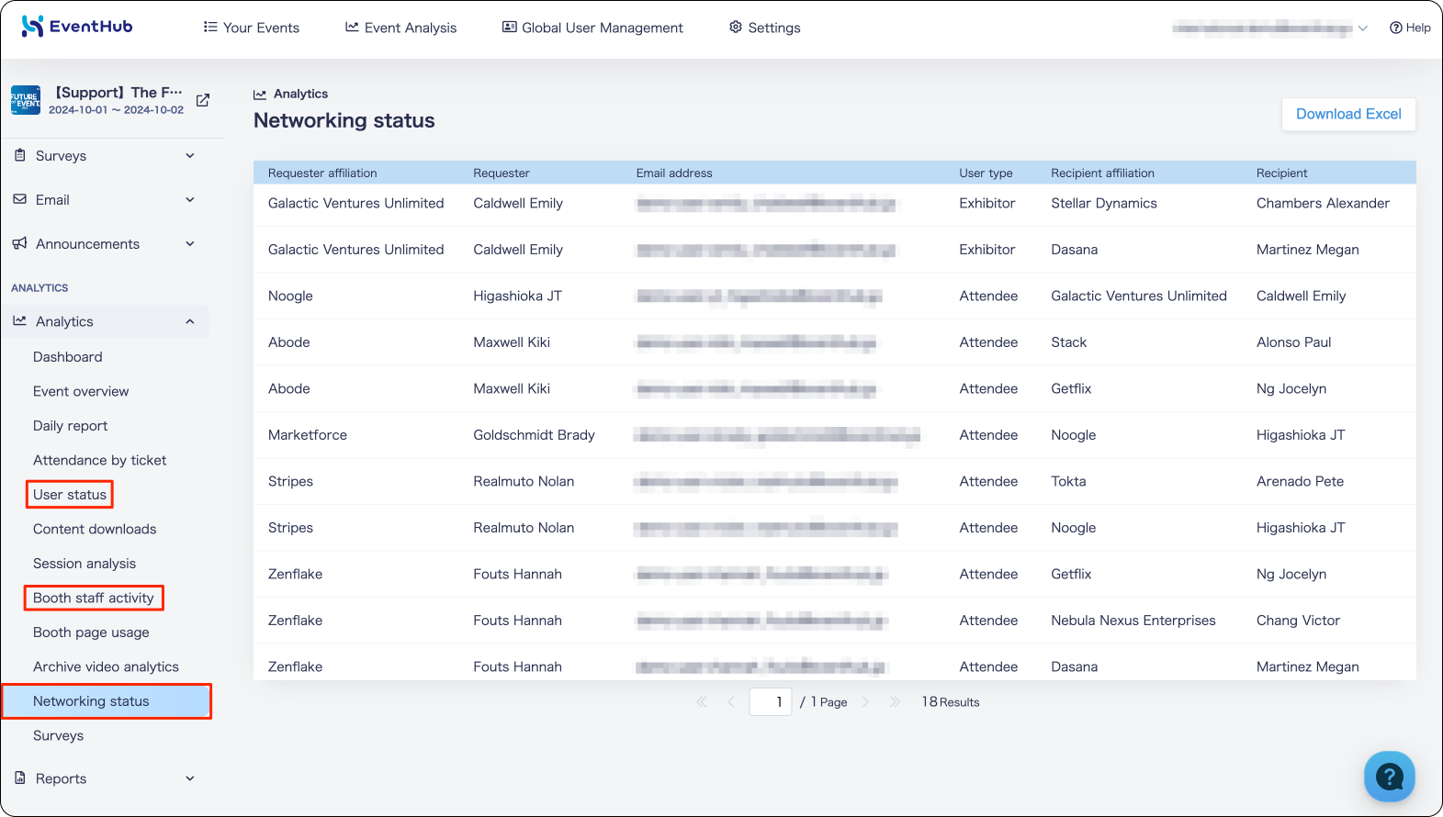The width and height of the screenshot is (1443, 817).
Task: Select Event overview
Action: coord(81,391)
